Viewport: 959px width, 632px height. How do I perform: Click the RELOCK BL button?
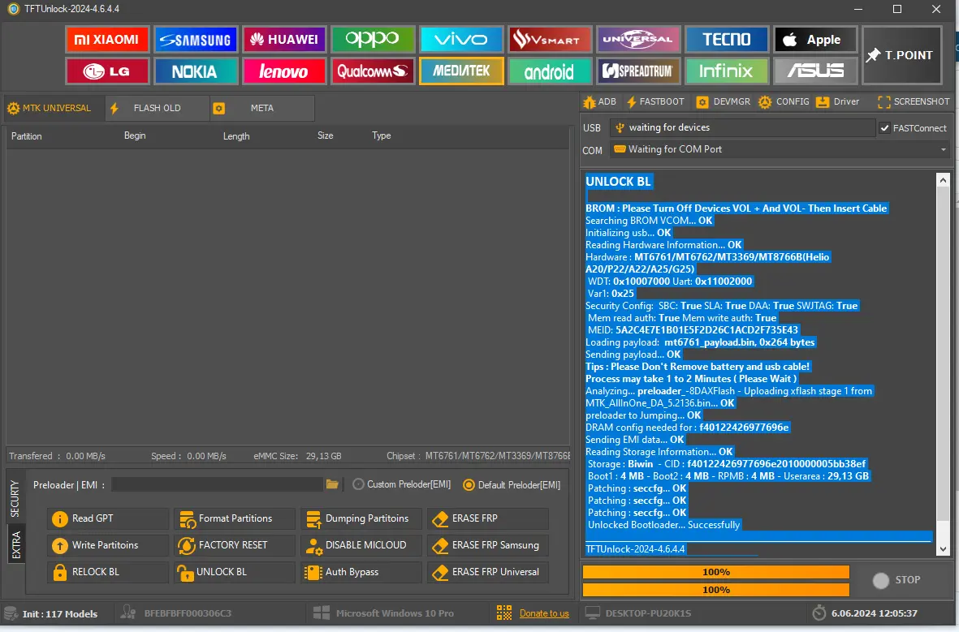tap(108, 572)
